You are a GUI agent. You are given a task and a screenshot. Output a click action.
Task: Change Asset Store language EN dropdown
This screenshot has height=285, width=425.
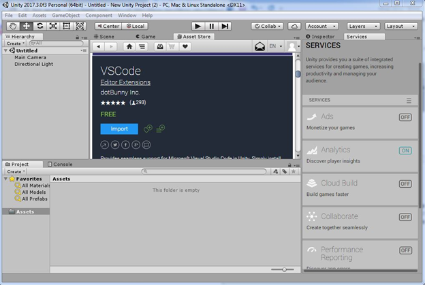click(x=276, y=46)
